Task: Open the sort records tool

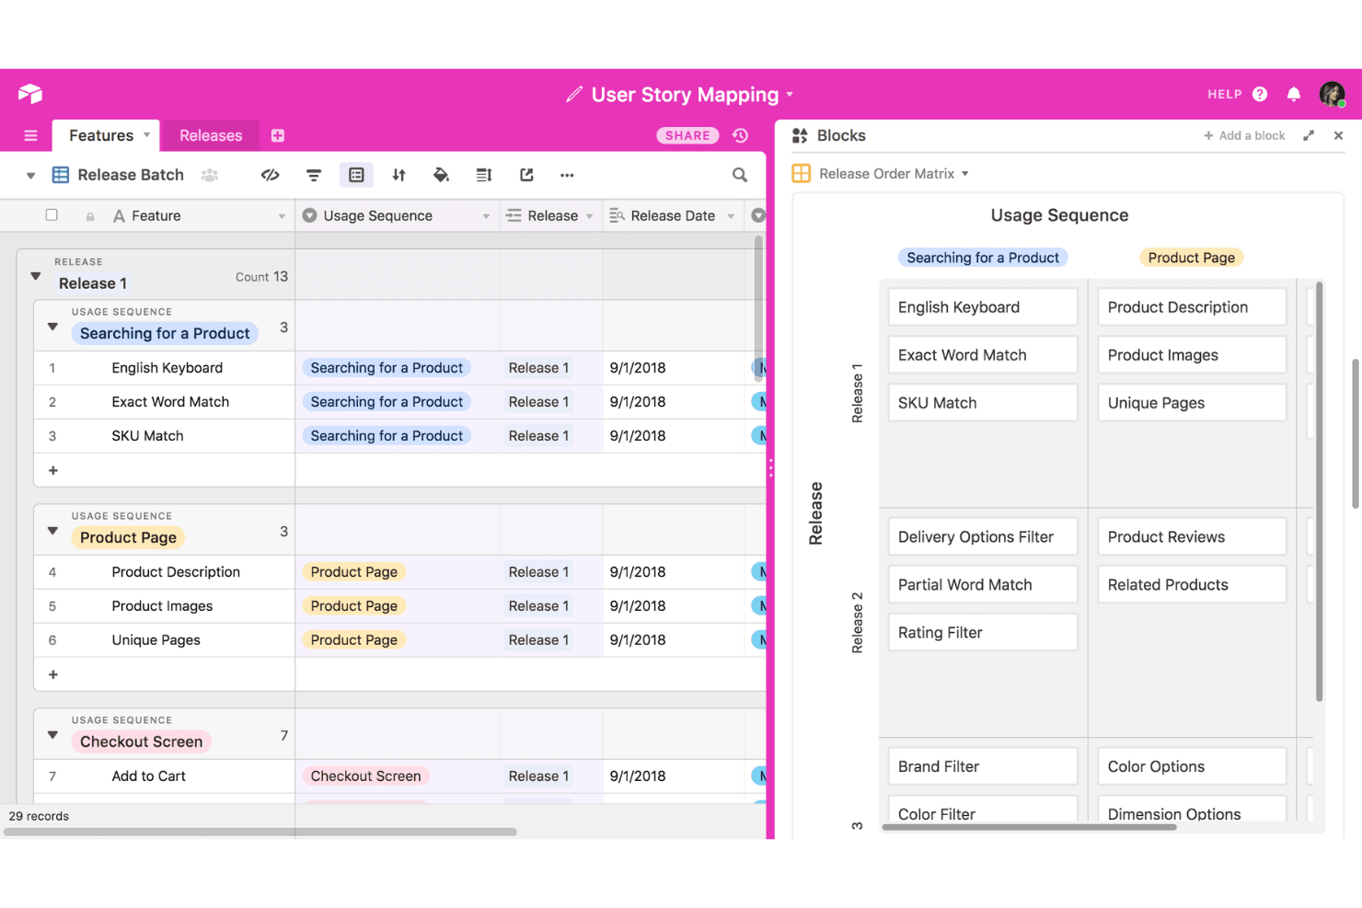Action: pyautogui.click(x=398, y=175)
